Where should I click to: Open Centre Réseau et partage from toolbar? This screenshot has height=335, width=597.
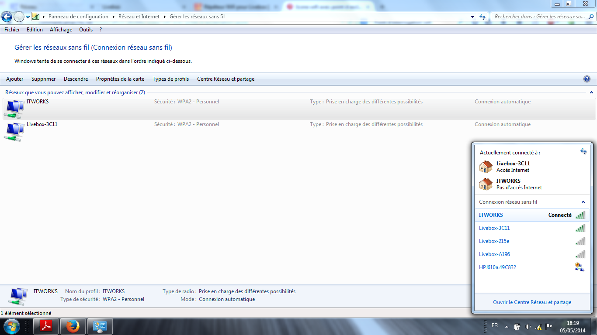click(226, 79)
